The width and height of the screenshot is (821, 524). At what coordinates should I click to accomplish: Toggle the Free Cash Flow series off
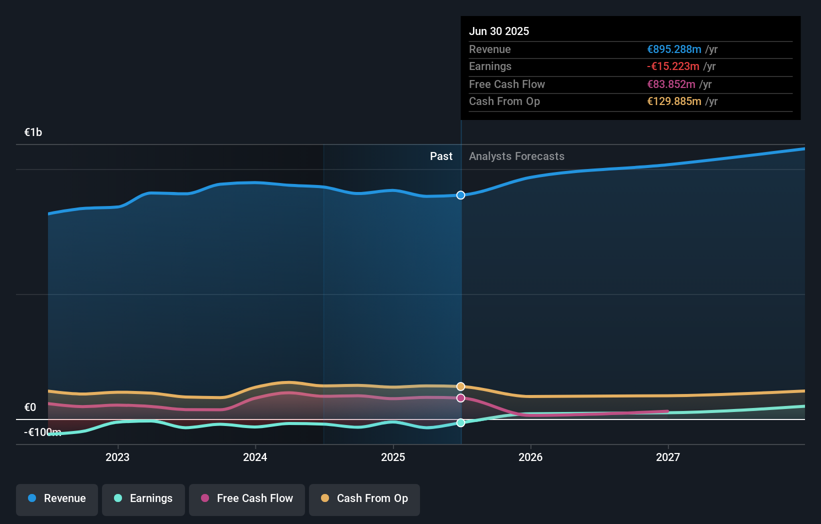tap(247, 499)
